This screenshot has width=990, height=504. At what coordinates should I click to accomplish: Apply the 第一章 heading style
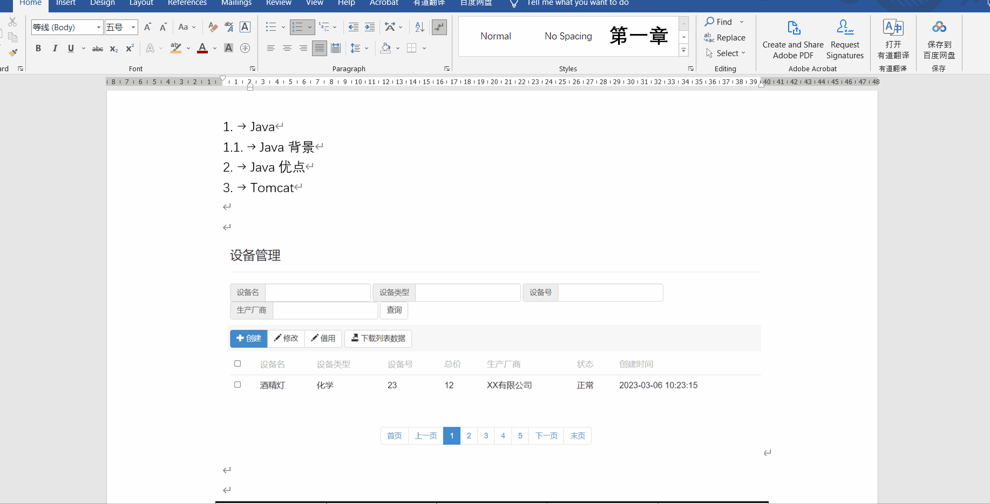[x=639, y=36]
